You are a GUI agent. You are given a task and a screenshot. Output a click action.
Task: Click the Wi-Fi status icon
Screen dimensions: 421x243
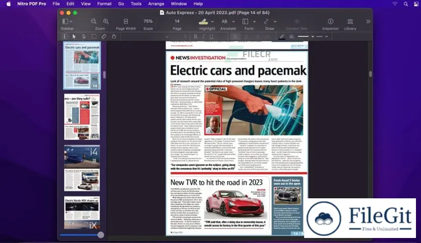(395, 4)
